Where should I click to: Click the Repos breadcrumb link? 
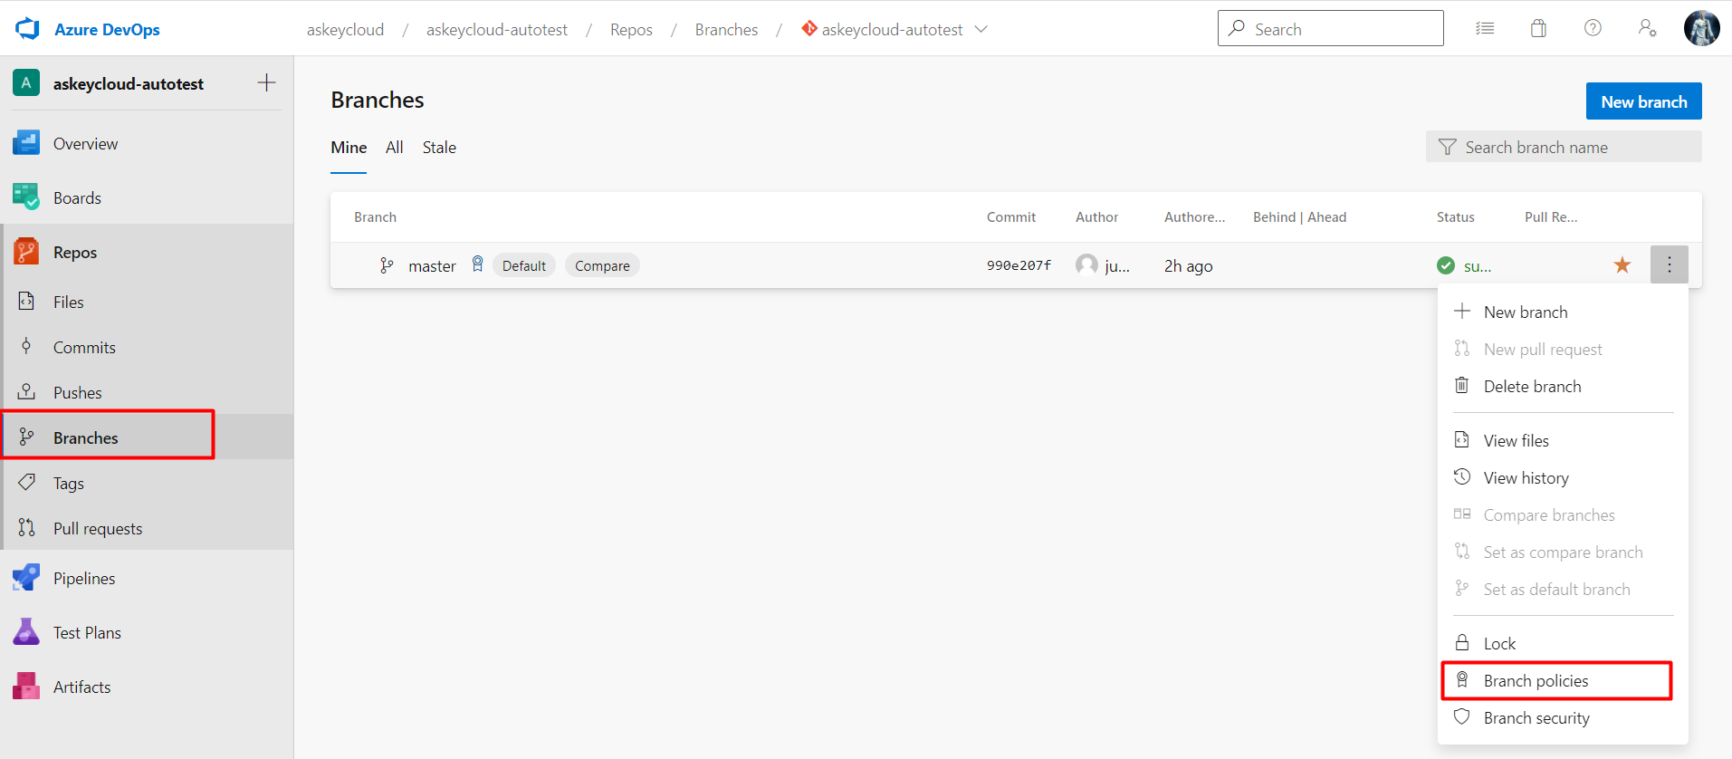(631, 29)
